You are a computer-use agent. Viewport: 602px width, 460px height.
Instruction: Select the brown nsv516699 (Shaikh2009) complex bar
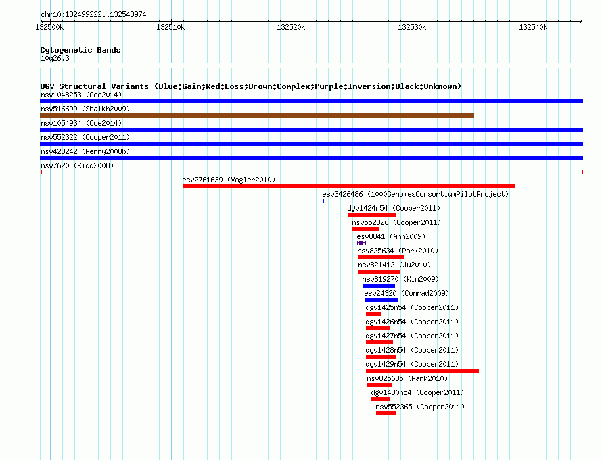click(257, 116)
